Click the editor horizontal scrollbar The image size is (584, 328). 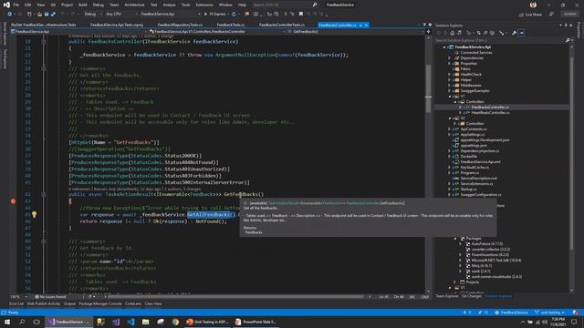tap(235, 297)
